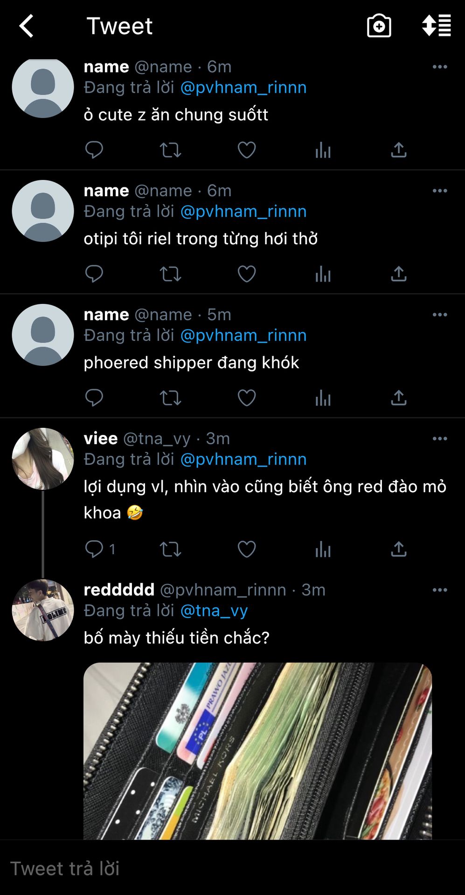
Task: Like the "ỏ cute z ăn chung suốtt" reply
Action: [x=247, y=150]
